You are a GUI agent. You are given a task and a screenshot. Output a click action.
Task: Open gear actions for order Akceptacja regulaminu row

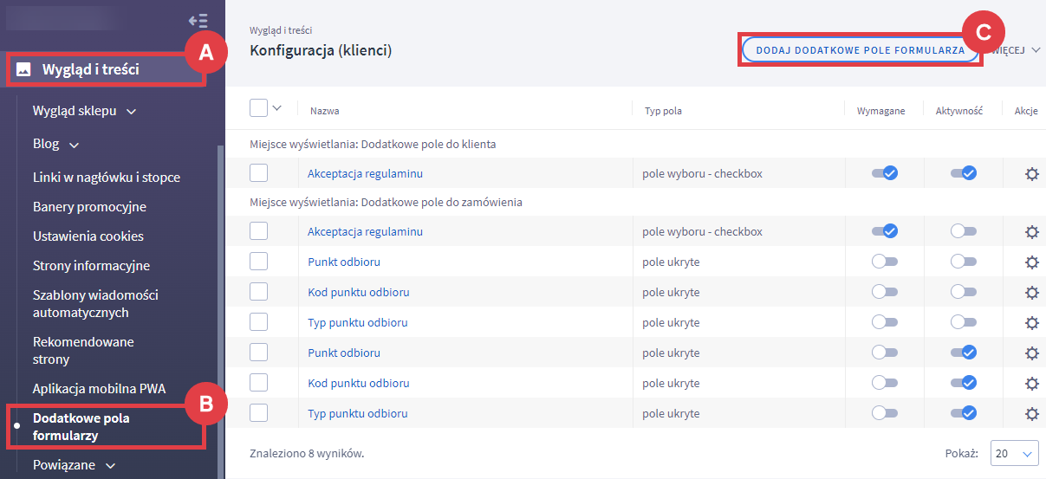[x=1031, y=232]
